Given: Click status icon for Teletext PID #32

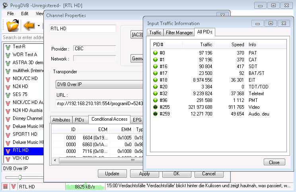Looking at the screenshot, I should click(156, 94).
